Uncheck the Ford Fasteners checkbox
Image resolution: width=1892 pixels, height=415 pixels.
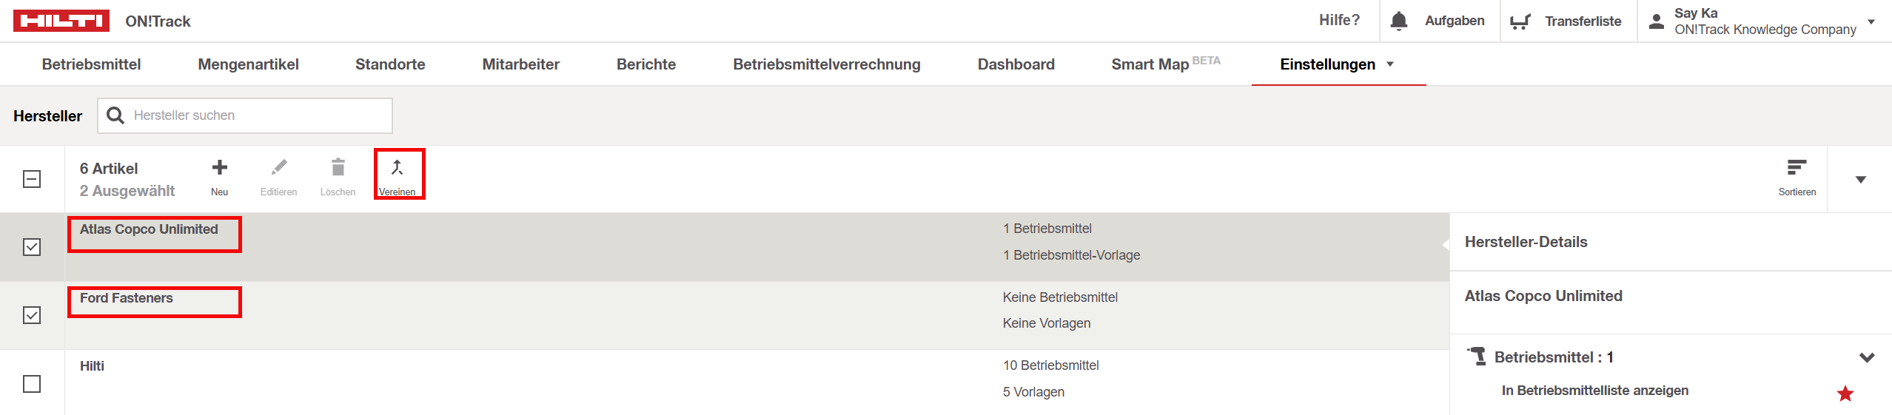pos(32,315)
